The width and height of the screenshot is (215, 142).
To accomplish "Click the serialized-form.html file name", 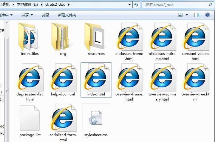I will (63, 137).
